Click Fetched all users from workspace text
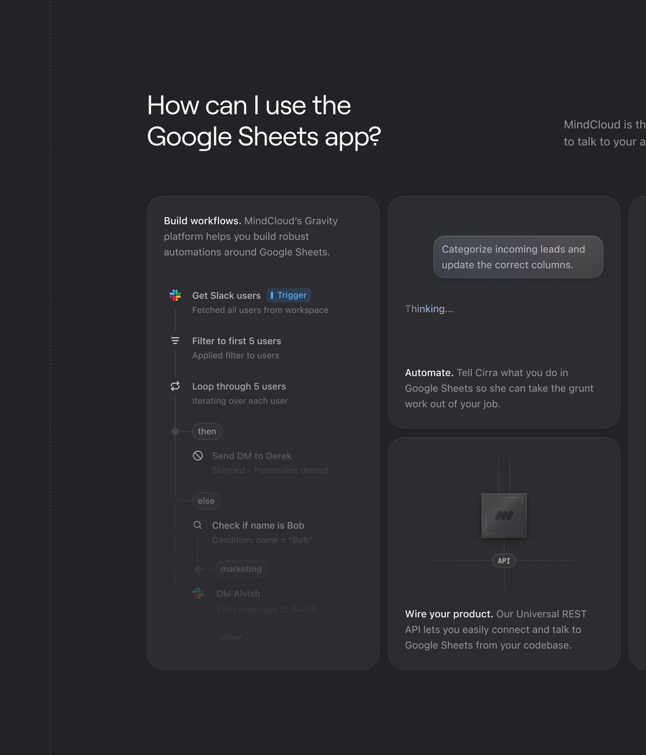Image resolution: width=646 pixels, height=755 pixels. click(x=260, y=310)
